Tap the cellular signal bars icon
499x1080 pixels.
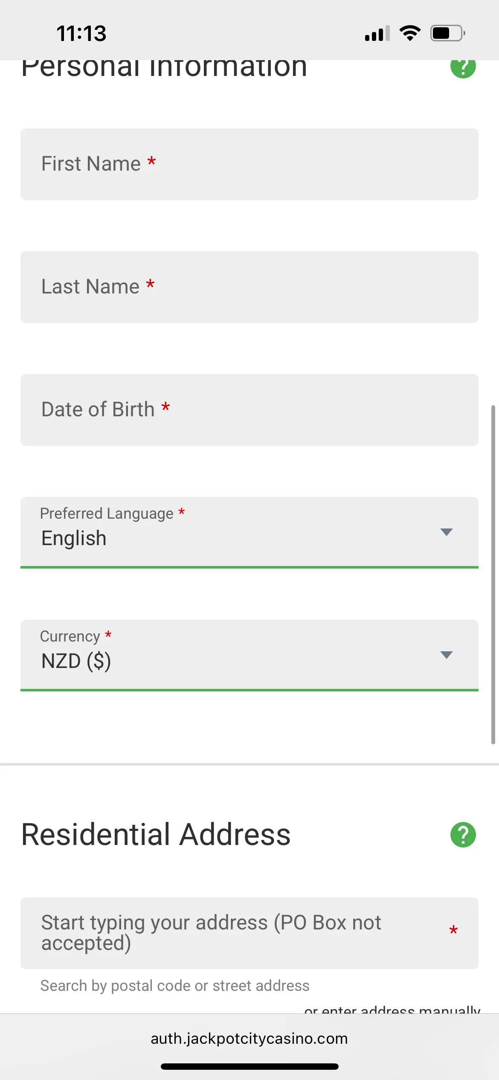click(377, 33)
